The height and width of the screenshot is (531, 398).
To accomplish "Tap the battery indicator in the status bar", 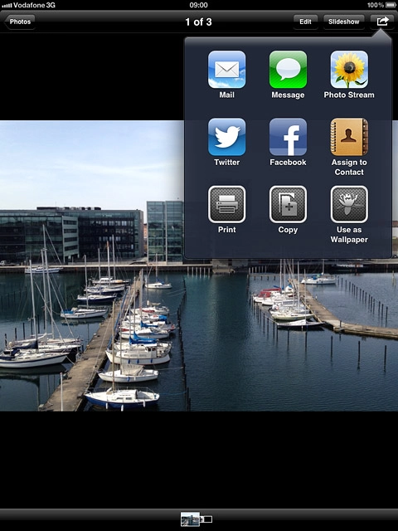I will [390, 5].
